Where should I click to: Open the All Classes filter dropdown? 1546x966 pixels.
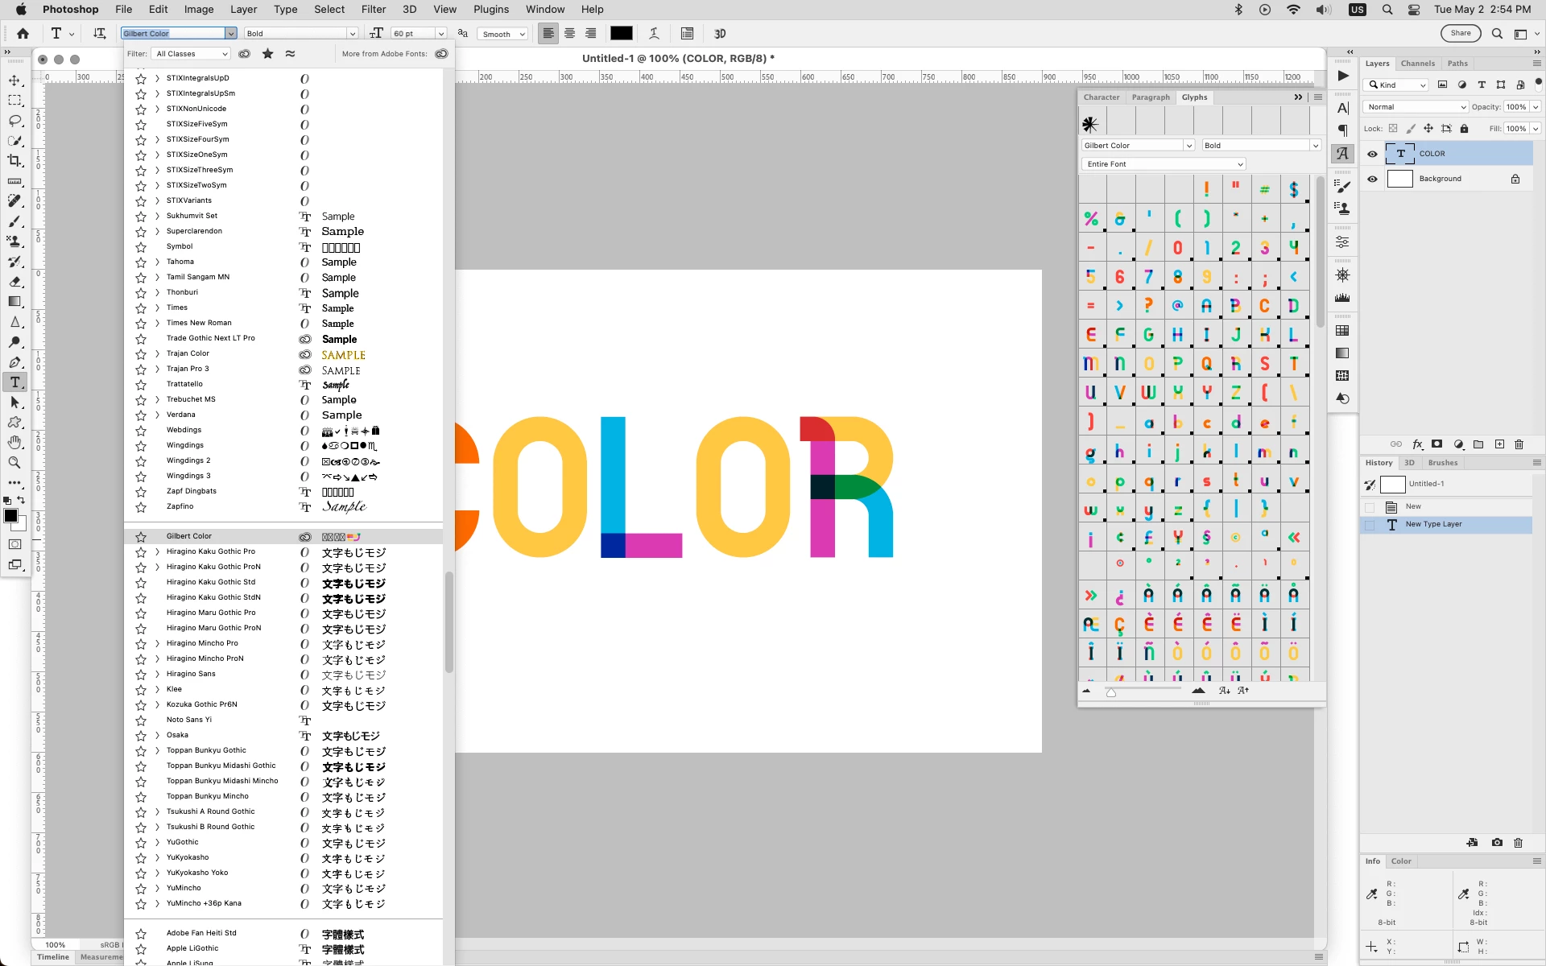pyautogui.click(x=192, y=54)
